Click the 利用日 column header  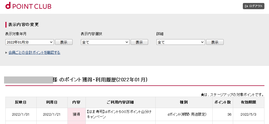click(52, 102)
